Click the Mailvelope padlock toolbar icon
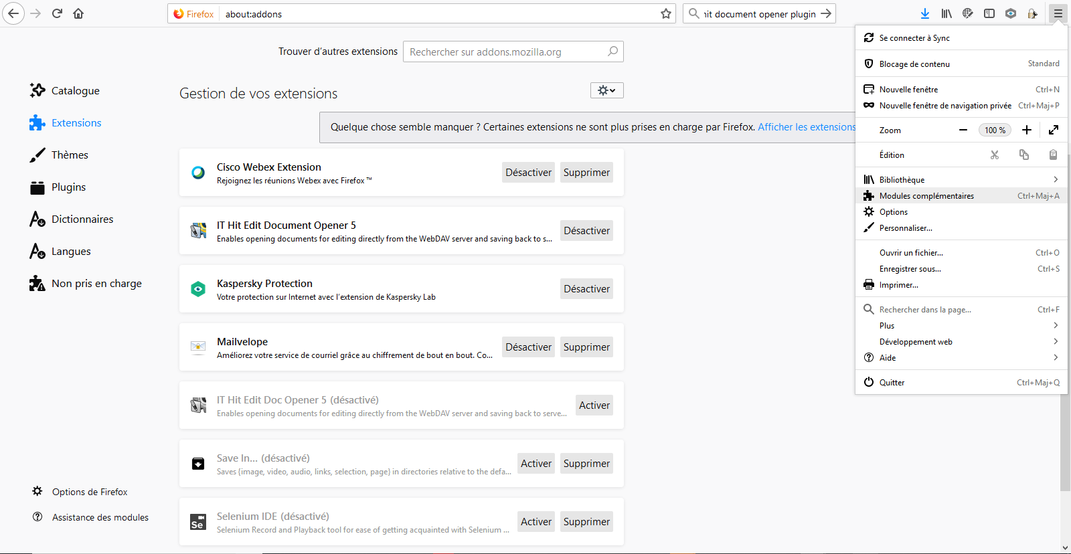 click(x=1032, y=13)
